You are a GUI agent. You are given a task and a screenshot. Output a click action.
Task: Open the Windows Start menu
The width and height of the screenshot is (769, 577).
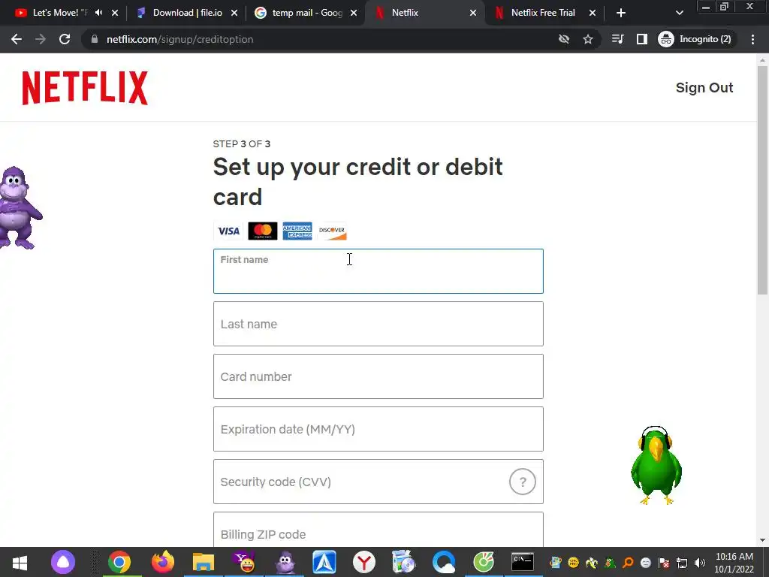click(x=20, y=562)
